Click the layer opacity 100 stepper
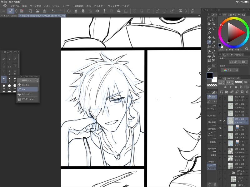 (x=248, y=82)
